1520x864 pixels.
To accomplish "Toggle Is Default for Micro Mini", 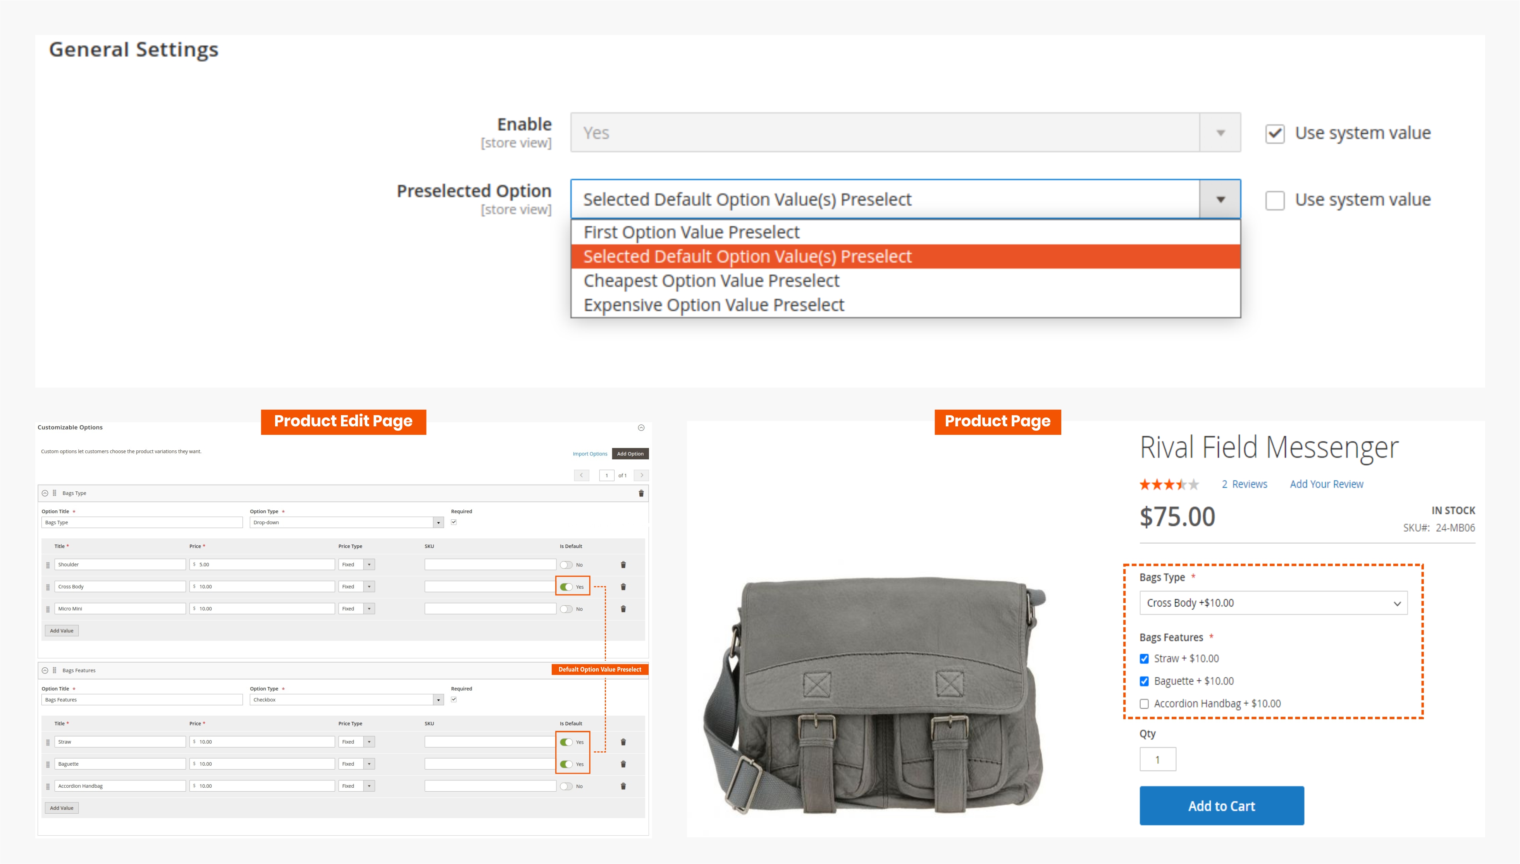I will coord(566,609).
